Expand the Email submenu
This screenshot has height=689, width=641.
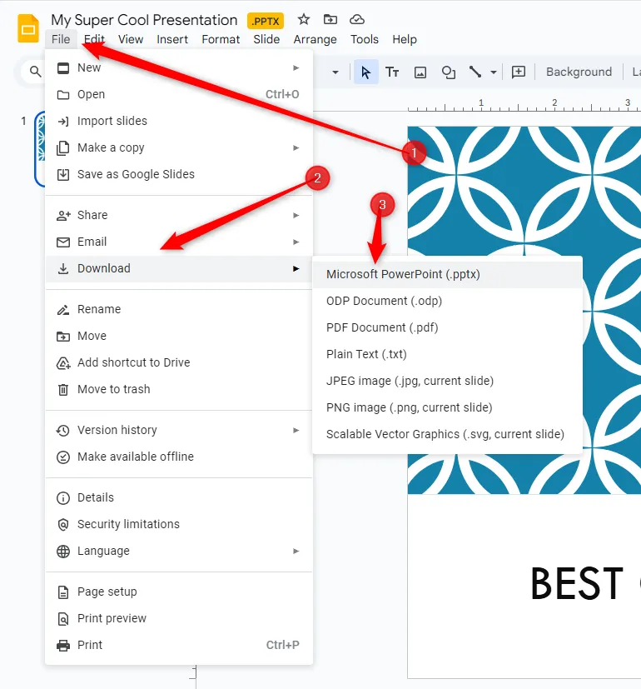179,242
